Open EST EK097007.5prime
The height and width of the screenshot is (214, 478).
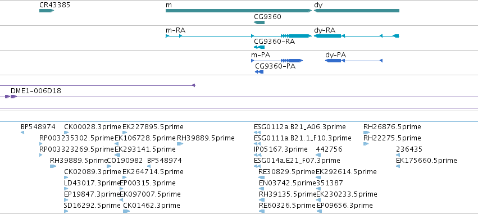151,194
